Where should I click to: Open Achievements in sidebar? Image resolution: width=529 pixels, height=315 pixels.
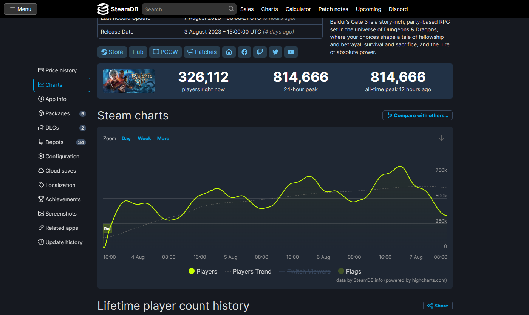(x=62, y=199)
